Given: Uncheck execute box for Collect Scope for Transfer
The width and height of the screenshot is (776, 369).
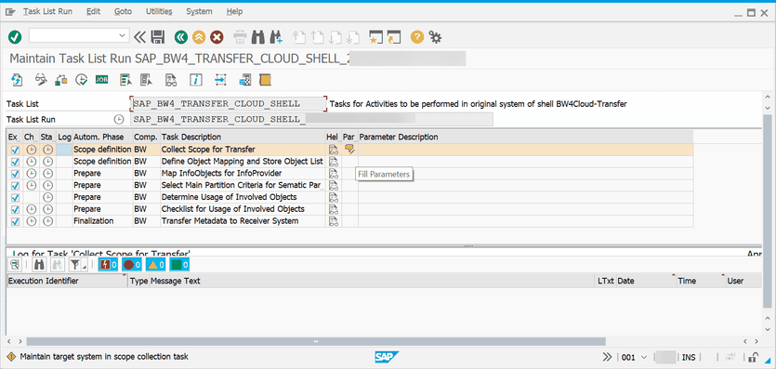Looking at the screenshot, I should pyautogui.click(x=15, y=150).
